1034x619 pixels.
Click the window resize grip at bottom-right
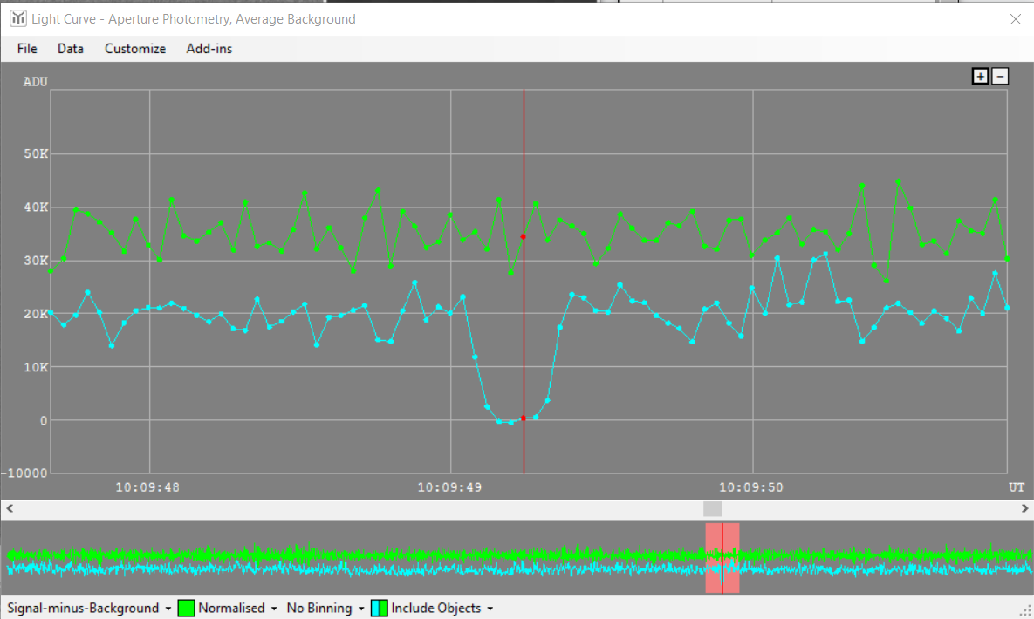pos(1025,611)
